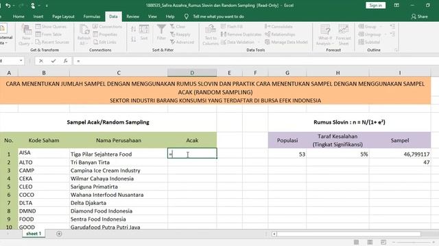Image resolution: width=439 pixels, height=246 pixels.
Task: Click cell Diamond Food Indonesia
Action: pyautogui.click(x=119, y=211)
